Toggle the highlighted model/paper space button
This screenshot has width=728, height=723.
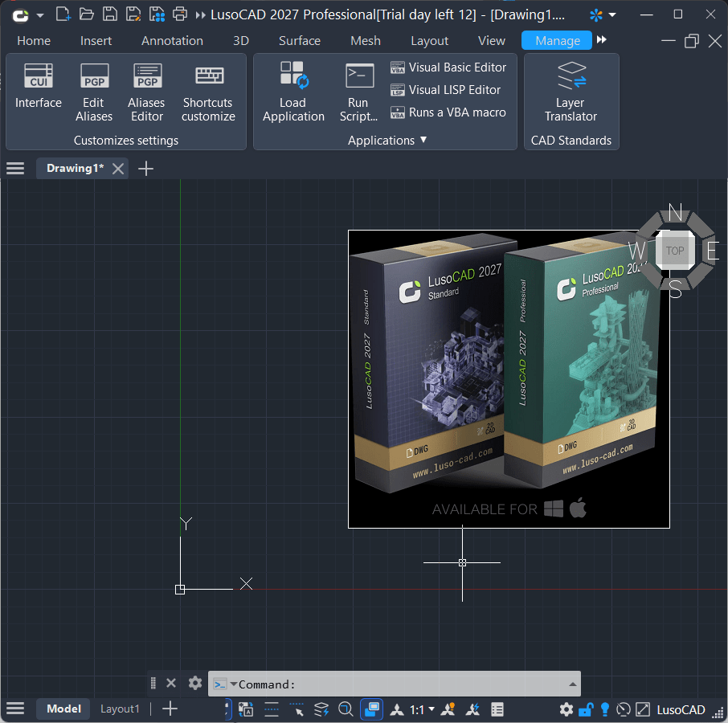click(371, 709)
